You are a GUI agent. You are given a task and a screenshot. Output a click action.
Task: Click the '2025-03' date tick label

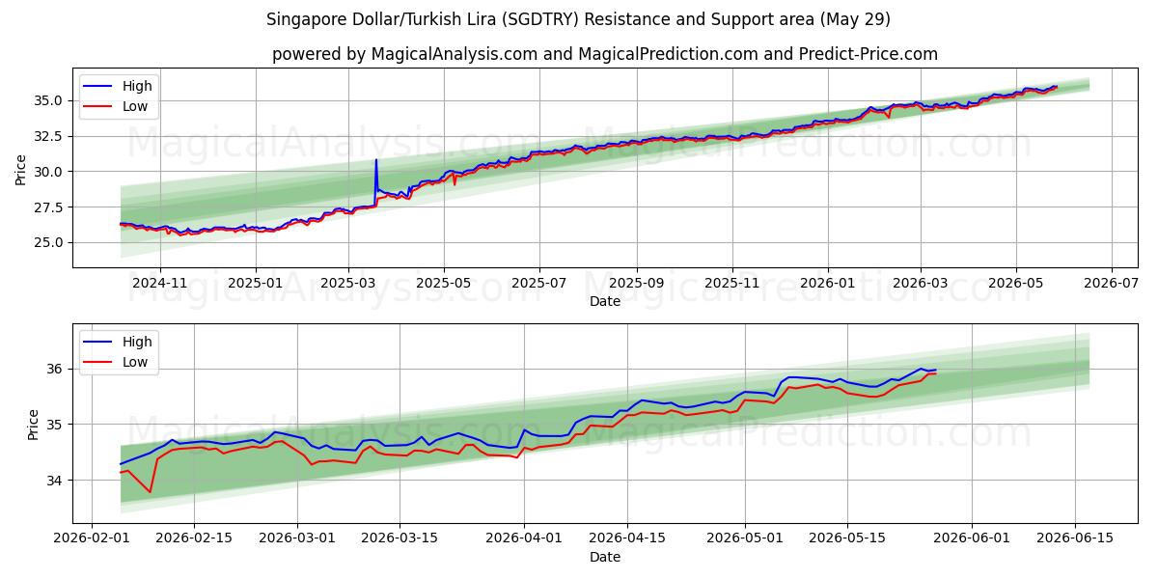(348, 285)
